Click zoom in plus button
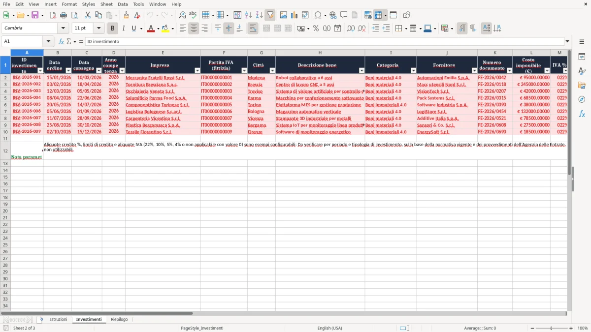 [x=571, y=328]
